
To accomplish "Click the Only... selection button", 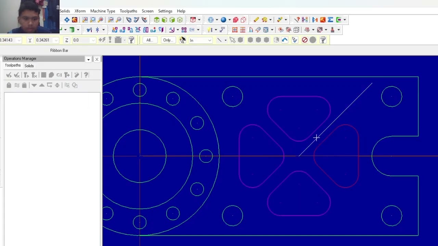I will coord(168,40).
